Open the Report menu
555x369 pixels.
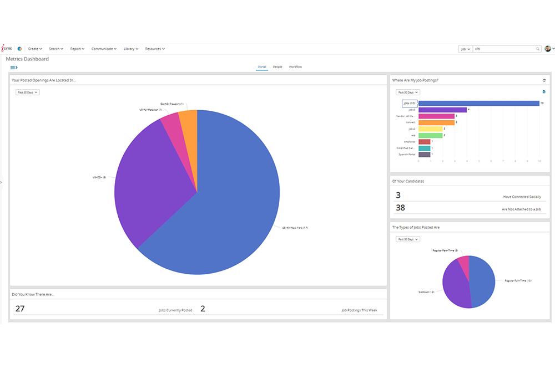point(77,49)
